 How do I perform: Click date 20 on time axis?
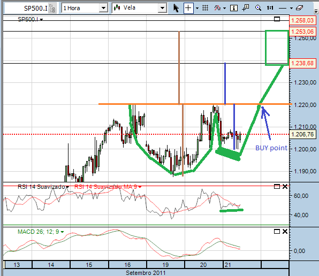pos(203,265)
